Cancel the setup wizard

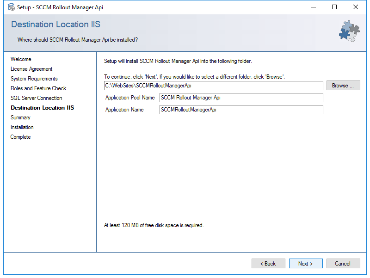point(343,263)
